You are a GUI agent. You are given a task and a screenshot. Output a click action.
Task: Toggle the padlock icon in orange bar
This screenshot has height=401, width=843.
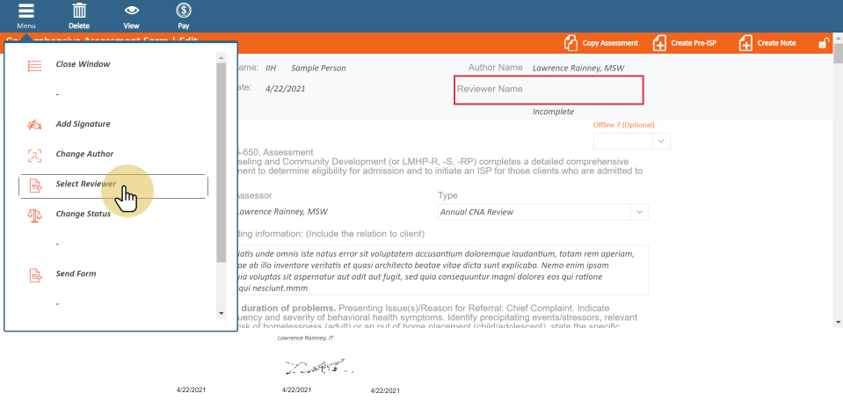click(824, 43)
